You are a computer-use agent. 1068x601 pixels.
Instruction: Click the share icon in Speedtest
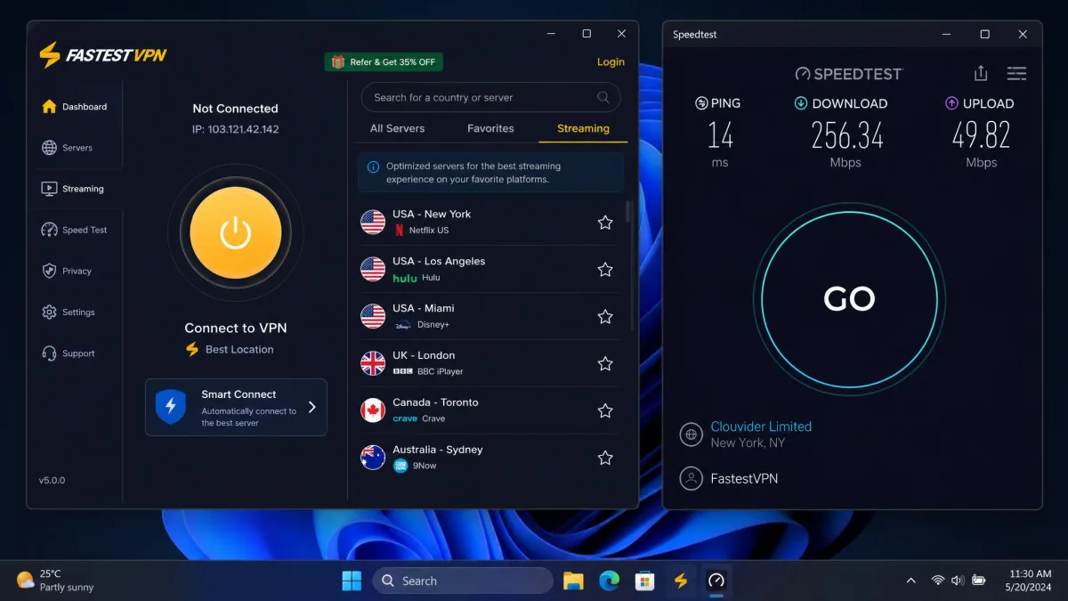click(981, 74)
